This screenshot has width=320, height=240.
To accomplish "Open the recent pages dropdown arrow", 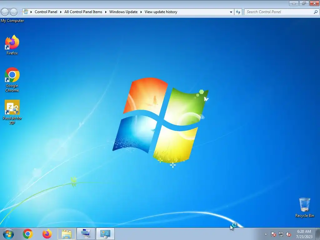I will coord(20,12).
